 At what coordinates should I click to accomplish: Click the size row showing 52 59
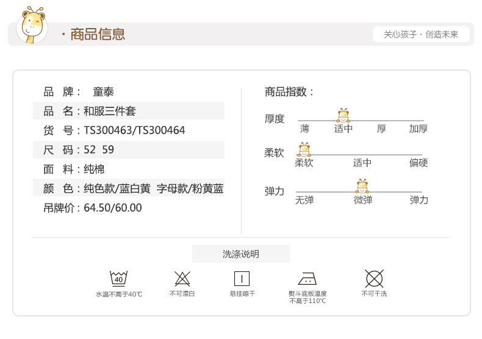pos(129,149)
